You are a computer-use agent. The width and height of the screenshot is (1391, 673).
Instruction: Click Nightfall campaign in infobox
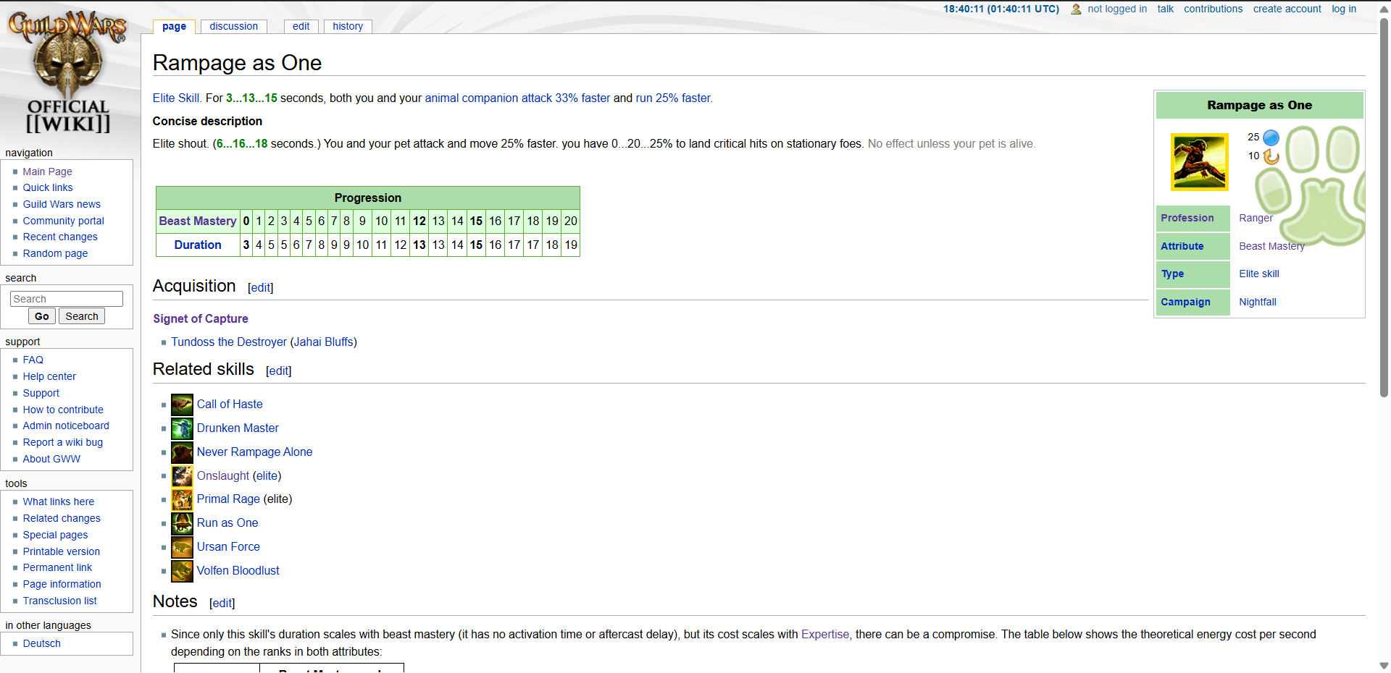tap(1258, 302)
